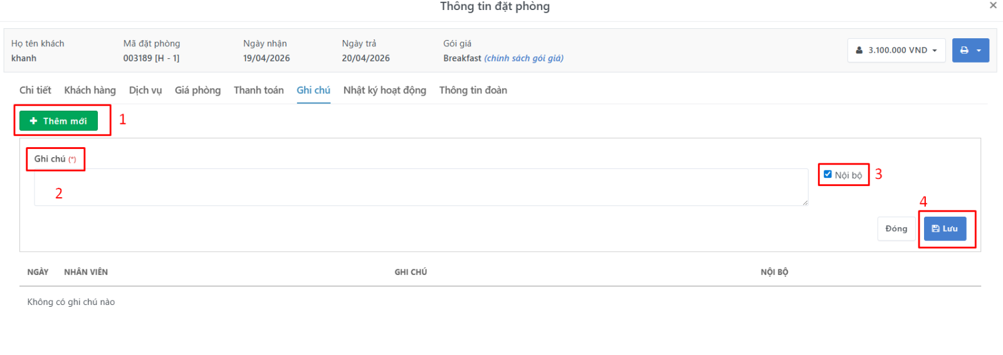The height and width of the screenshot is (355, 1003).
Task: Click the person icon beside 3.100.000 VND
Action: pyautogui.click(x=859, y=50)
